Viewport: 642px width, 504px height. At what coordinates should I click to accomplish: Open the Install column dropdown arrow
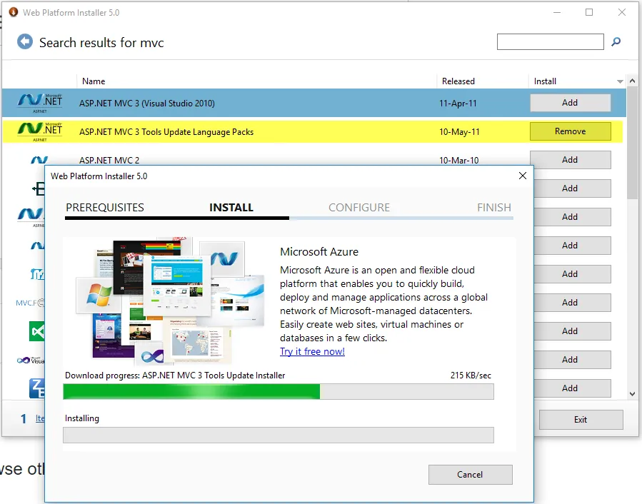pyautogui.click(x=620, y=81)
